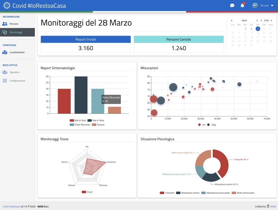Open Localizzazione via the map icon
278x210 pixels.
coord(5,52)
